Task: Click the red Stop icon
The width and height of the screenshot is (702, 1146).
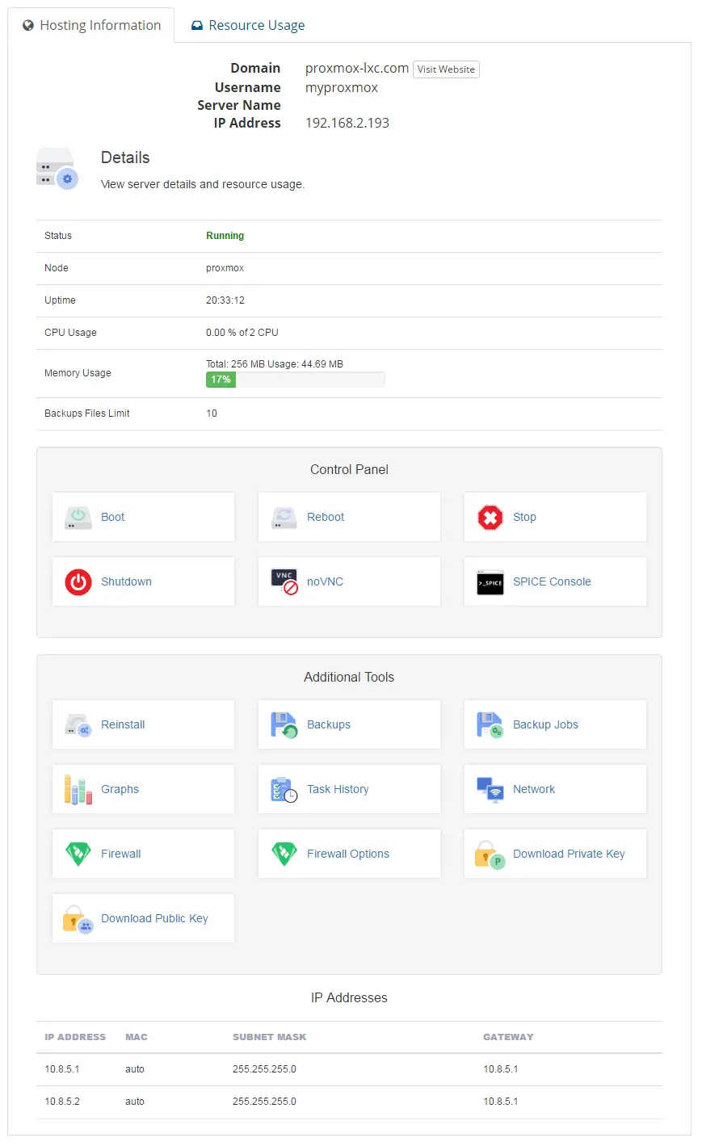Action: point(490,517)
